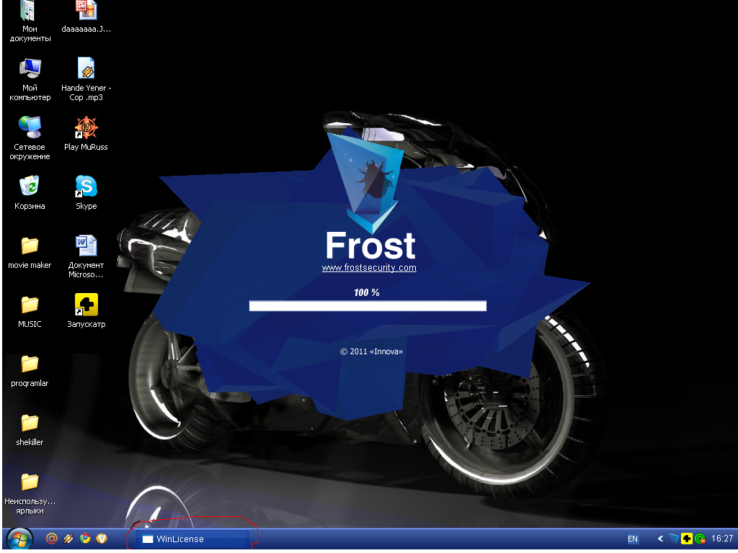The height and width of the screenshot is (553, 738).
Task: Expand hidden tray icons arrow
Action: 660,539
